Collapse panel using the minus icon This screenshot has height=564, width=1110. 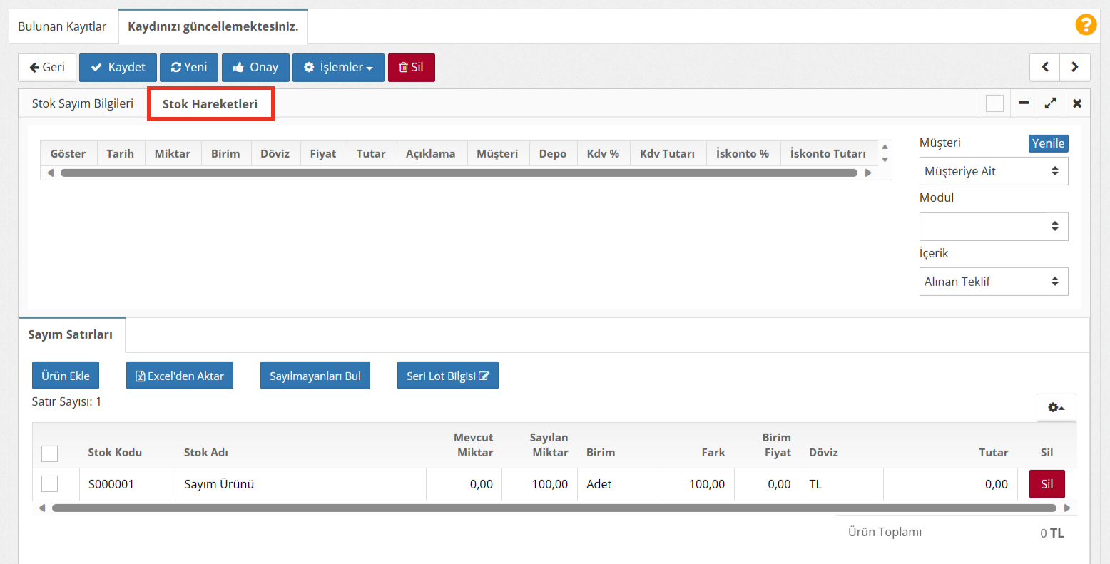[1023, 103]
